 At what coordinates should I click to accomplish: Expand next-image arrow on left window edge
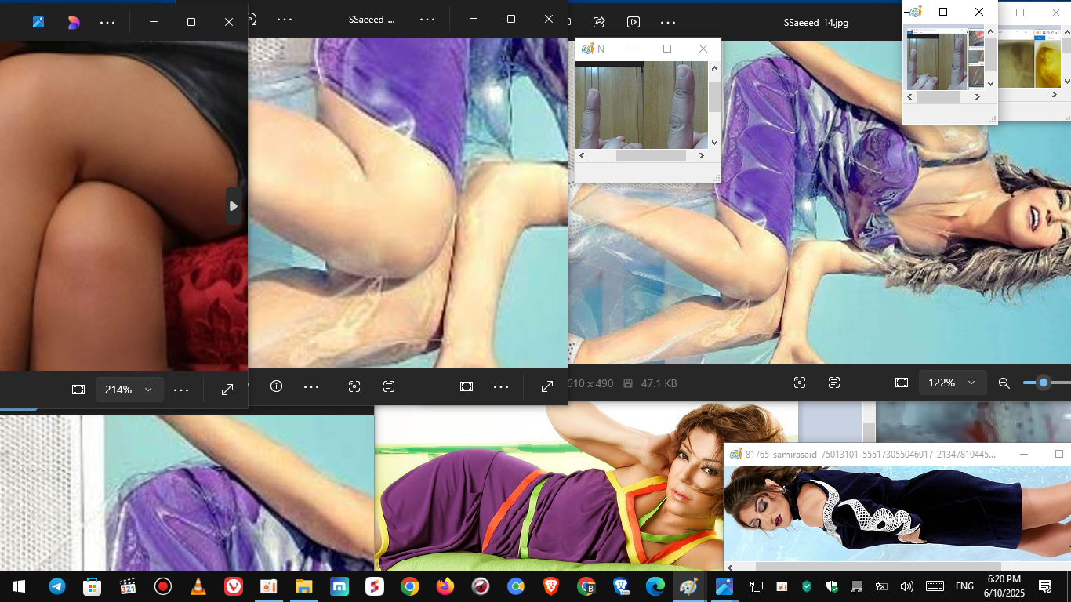coord(233,206)
